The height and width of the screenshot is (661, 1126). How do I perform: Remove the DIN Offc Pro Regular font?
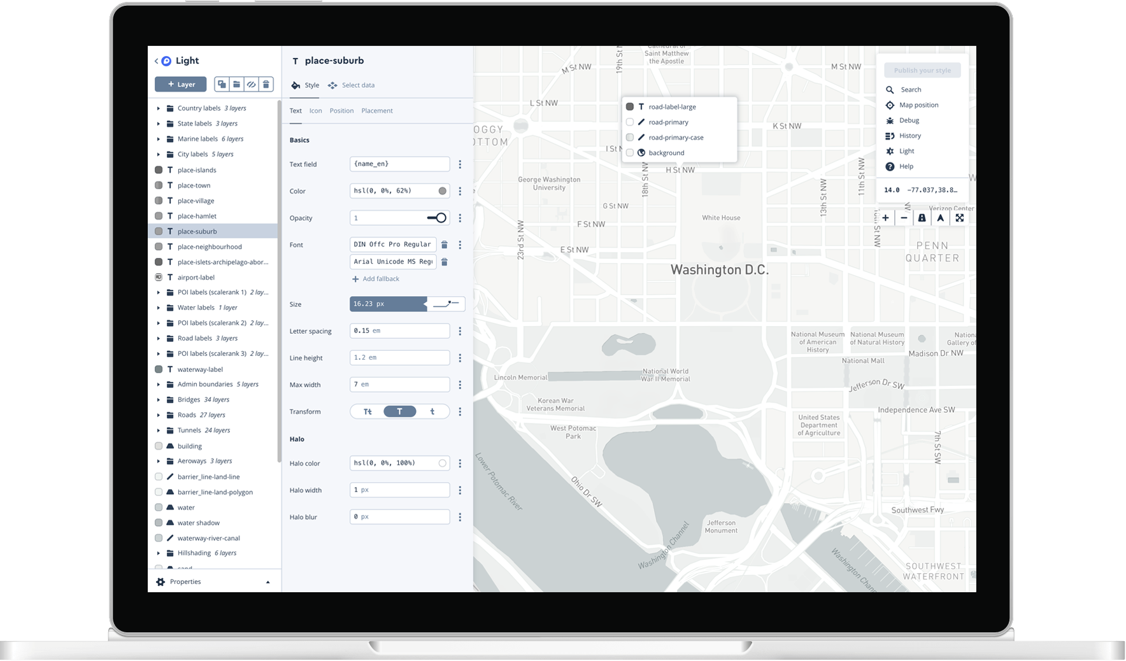click(x=445, y=245)
